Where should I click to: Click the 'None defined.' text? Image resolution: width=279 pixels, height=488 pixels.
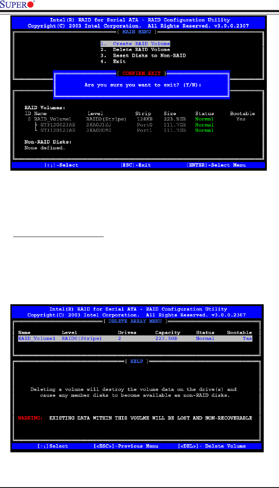click(x=45, y=148)
